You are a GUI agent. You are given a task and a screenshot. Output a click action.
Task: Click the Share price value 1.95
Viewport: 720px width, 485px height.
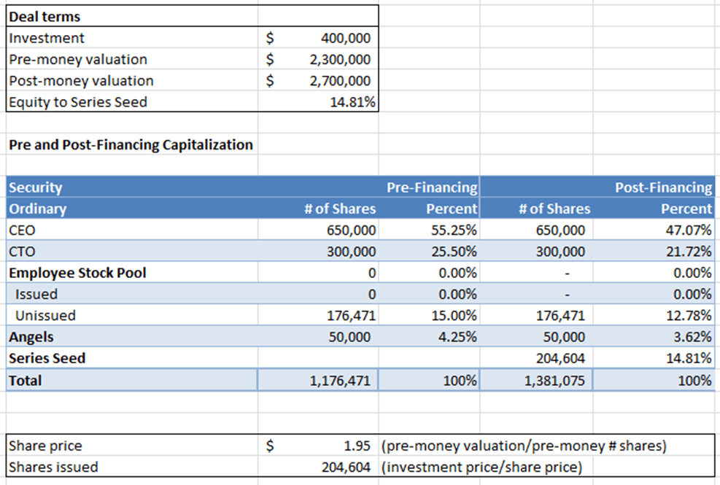(318, 446)
